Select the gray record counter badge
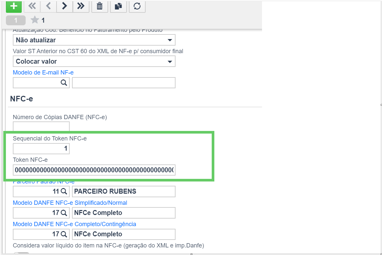This screenshot has width=382, height=255. [x=15, y=20]
